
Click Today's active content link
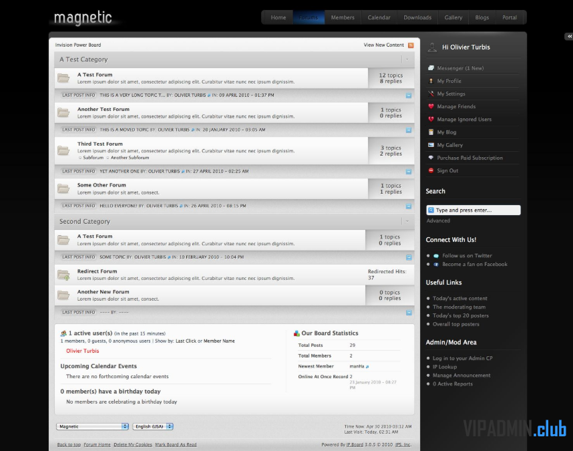pos(459,298)
